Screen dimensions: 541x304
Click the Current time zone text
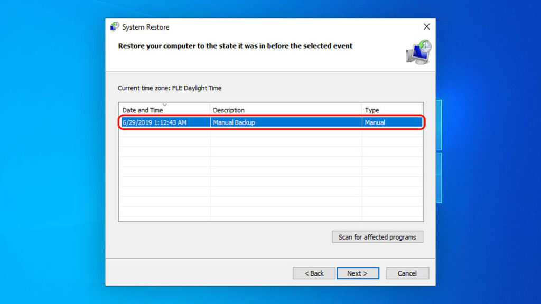click(x=170, y=88)
